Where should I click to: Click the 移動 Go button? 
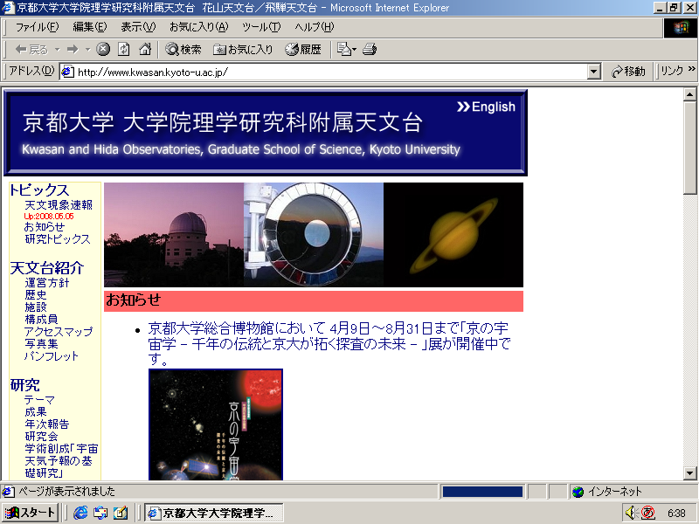pyautogui.click(x=628, y=72)
